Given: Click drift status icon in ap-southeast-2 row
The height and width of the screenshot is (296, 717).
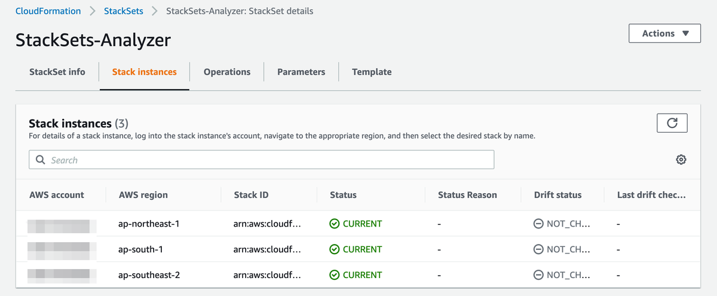Looking at the screenshot, I should pyautogui.click(x=538, y=275).
